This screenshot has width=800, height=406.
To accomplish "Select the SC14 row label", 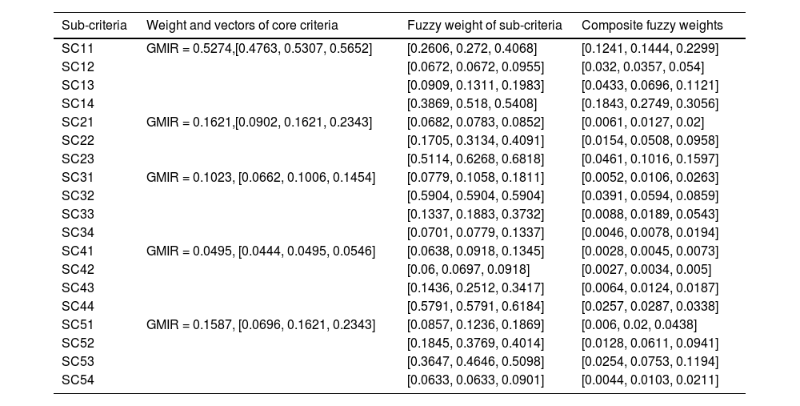I will click(x=78, y=104).
